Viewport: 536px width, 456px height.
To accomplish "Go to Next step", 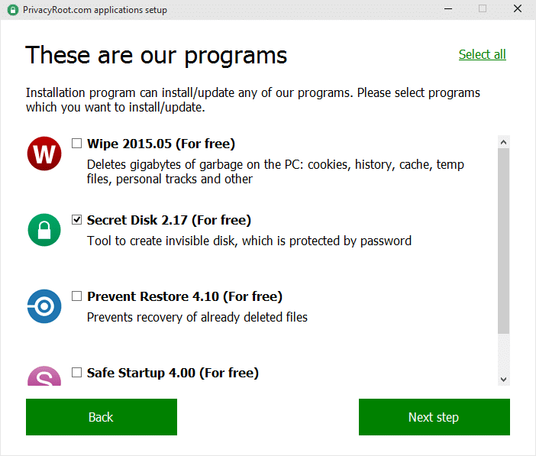I will [434, 417].
